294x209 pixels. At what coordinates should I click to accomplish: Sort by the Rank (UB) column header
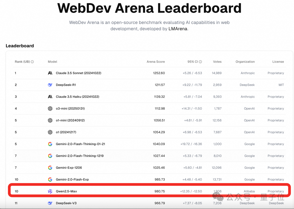point(22,62)
